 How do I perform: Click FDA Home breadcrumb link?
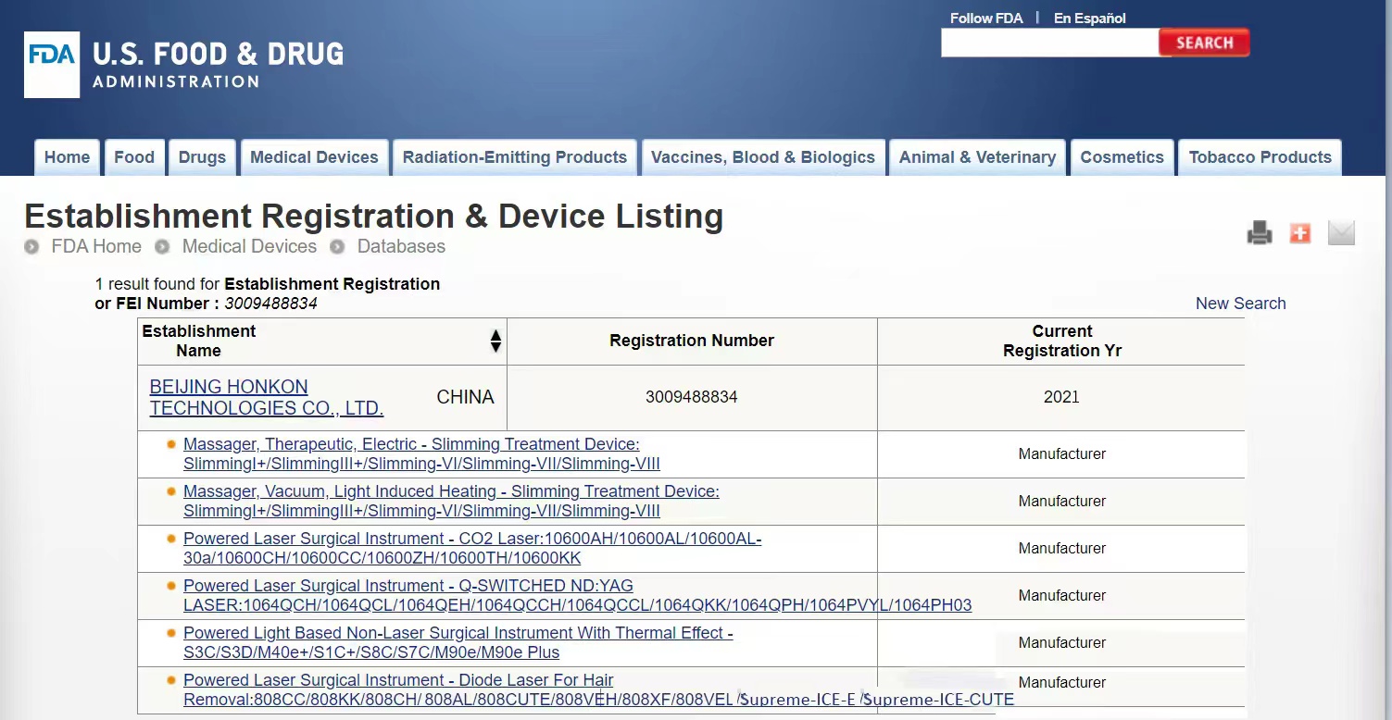click(96, 246)
